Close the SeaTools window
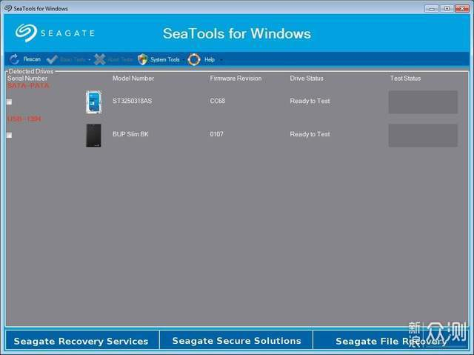This screenshot has height=355, width=474. pyautogui.click(x=462, y=8)
